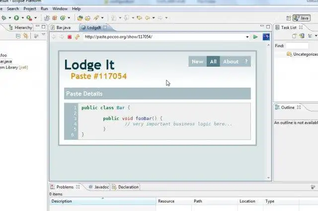Click the Run External Tools icon
This screenshot has width=318, height=211.
click(29, 18)
